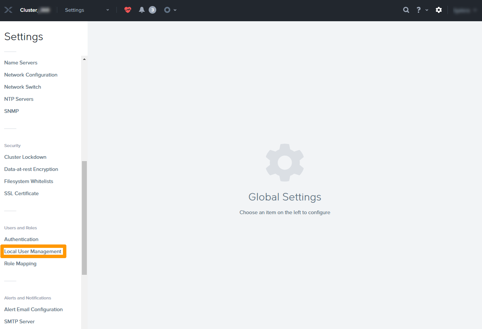
Task: Click the alerts bell icon
Action: [x=142, y=10]
